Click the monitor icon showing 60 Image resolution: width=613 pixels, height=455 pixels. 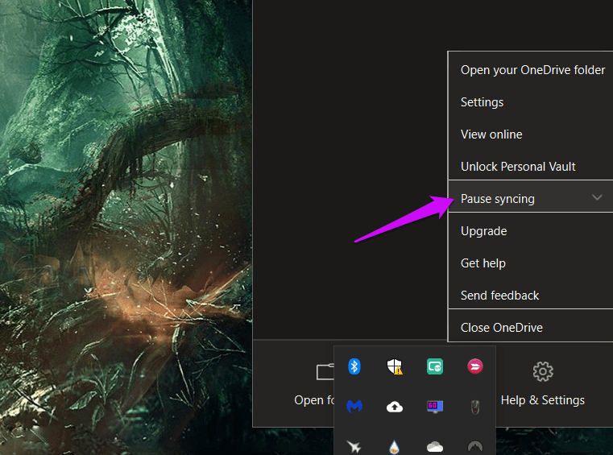pyautogui.click(x=435, y=407)
